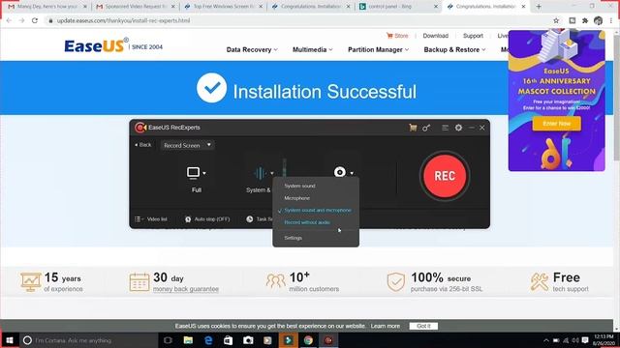The image size is (620, 348).
Task: Open the hamburger menu icon in RecExperts
Action: 445,128
